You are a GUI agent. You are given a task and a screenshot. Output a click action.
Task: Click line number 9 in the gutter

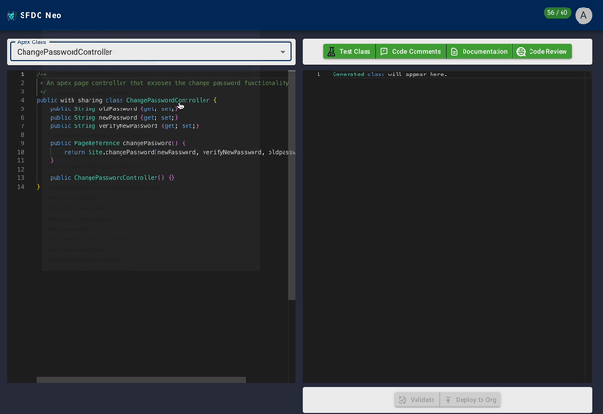pyautogui.click(x=21, y=142)
